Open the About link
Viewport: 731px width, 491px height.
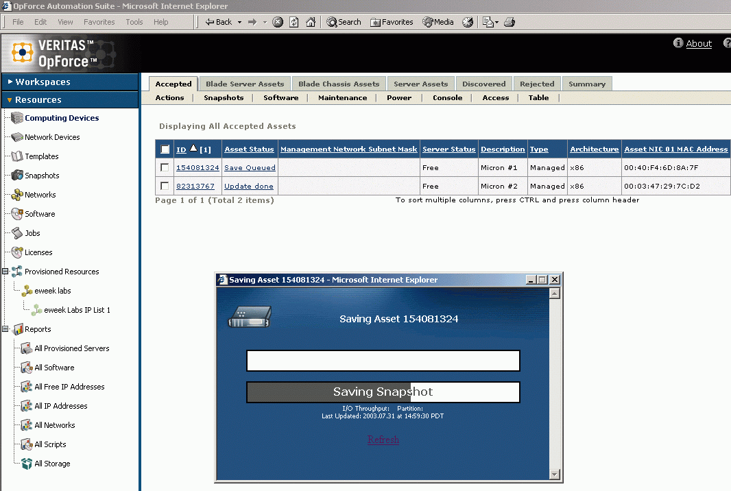699,43
